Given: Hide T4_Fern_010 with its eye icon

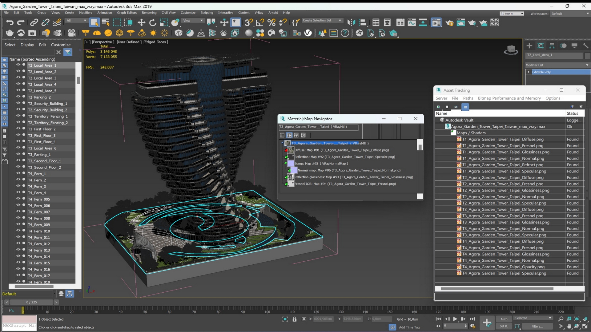Looking at the screenshot, I should [x=18, y=231].
